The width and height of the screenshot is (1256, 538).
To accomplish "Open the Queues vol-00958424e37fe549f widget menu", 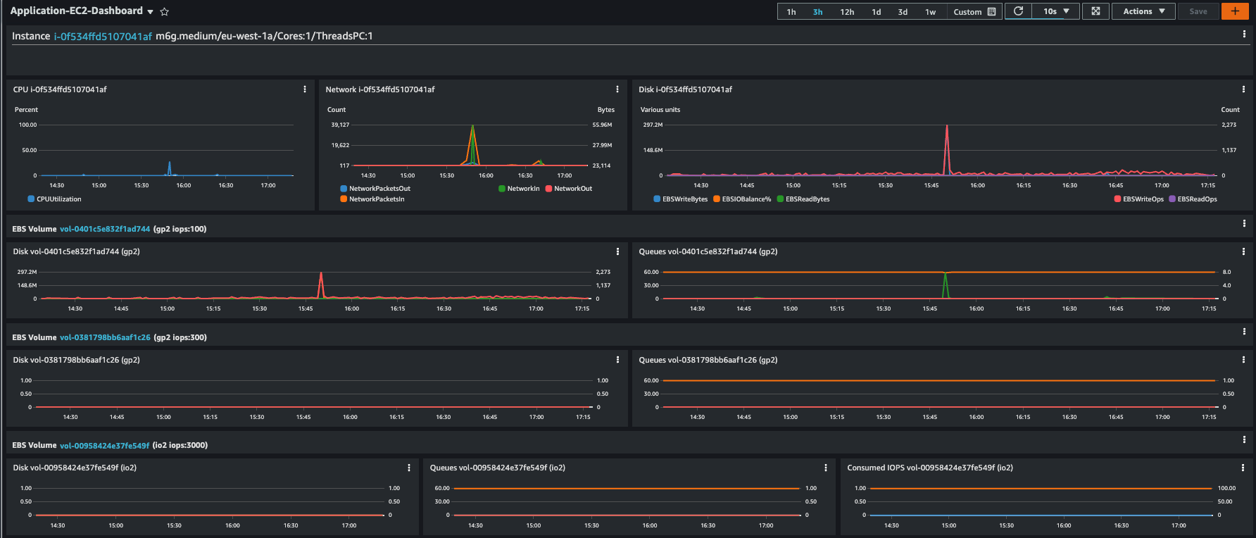I will click(826, 468).
